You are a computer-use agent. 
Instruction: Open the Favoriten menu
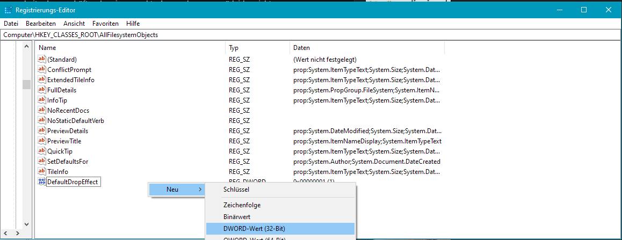coord(105,24)
